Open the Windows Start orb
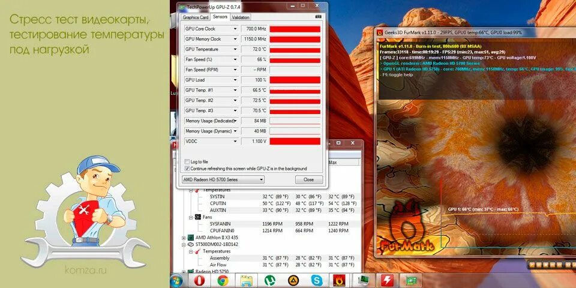Viewport: 576px width, 288px height. [x=178, y=280]
